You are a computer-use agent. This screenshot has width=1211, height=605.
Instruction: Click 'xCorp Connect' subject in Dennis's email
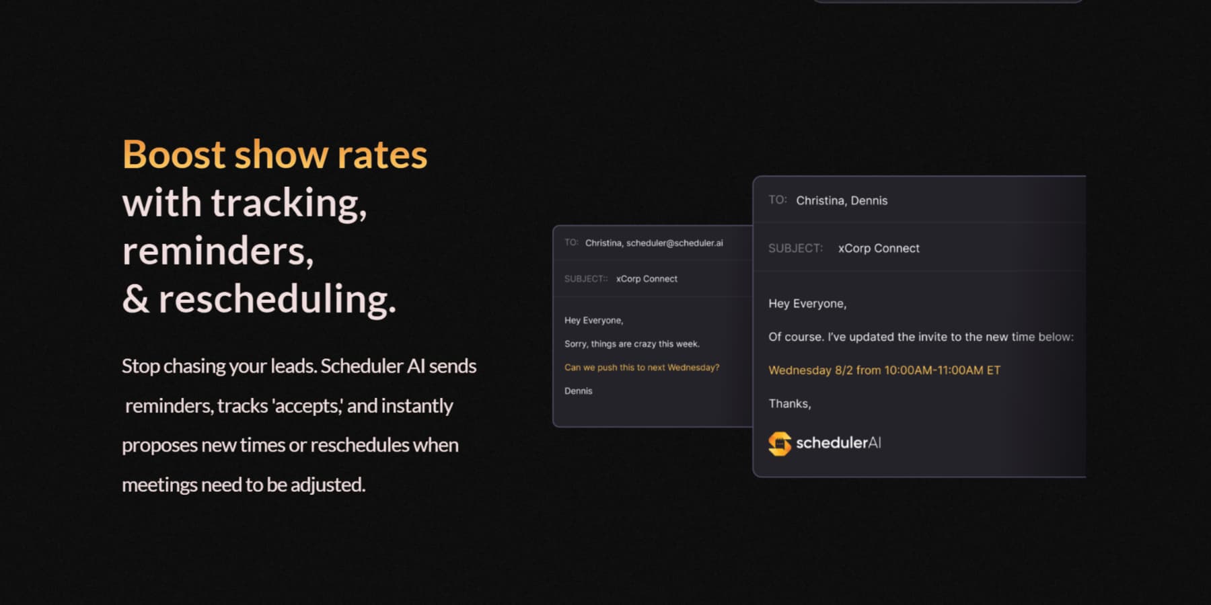[x=647, y=279]
